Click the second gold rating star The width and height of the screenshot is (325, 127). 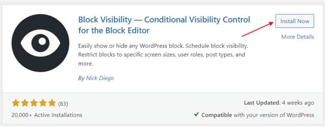(x=24, y=103)
